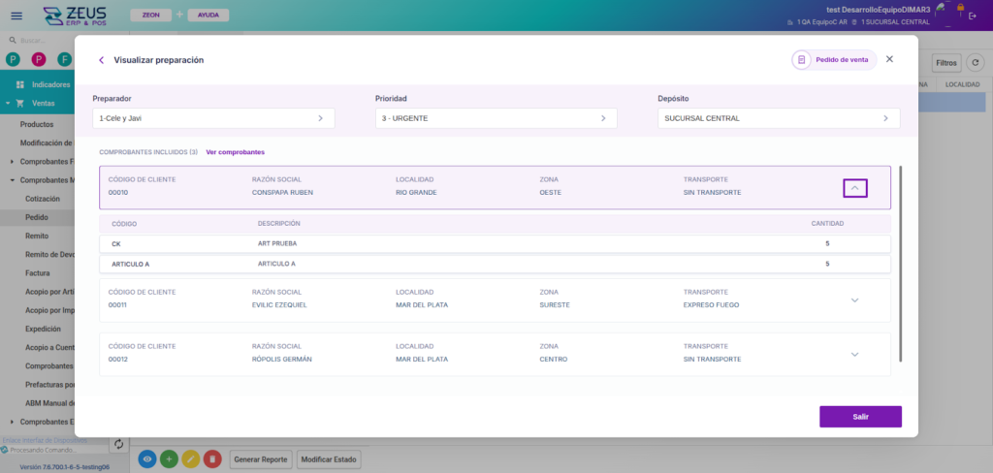Click the orange lock icon in header

[960, 8]
